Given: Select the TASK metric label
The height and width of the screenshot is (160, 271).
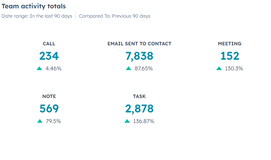Looking at the screenshot, I should click(x=139, y=96).
